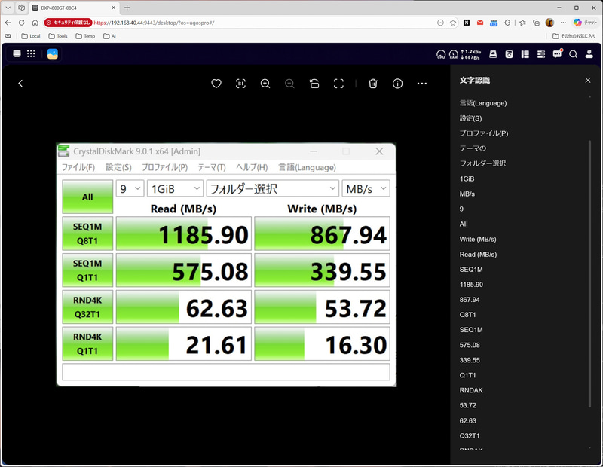Open the photo viewer more options menu
The width and height of the screenshot is (603, 467).
point(422,84)
